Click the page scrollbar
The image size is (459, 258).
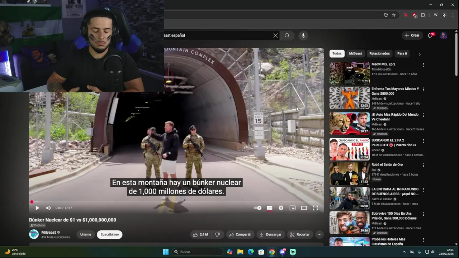click(456, 54)
